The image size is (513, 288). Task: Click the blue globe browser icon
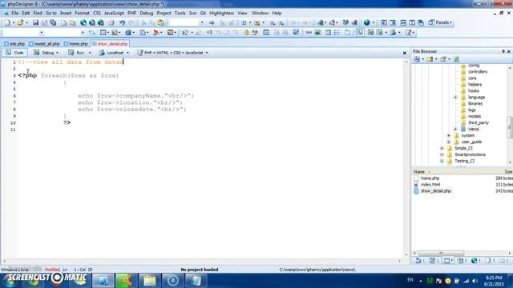(367, 22)
